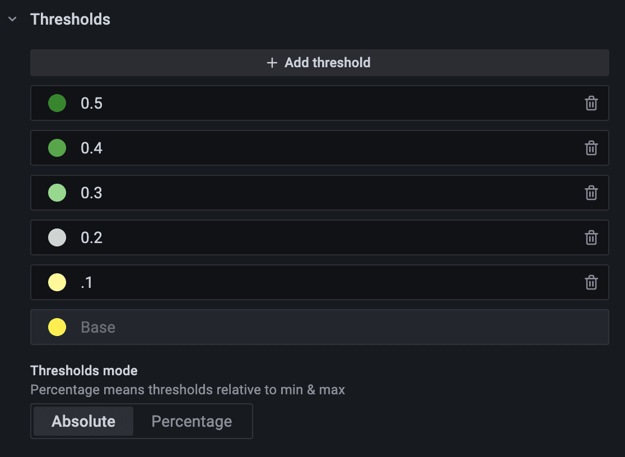Change light green color for 0.3
Screen dimensions: 625x457
[x=57, y=193]
